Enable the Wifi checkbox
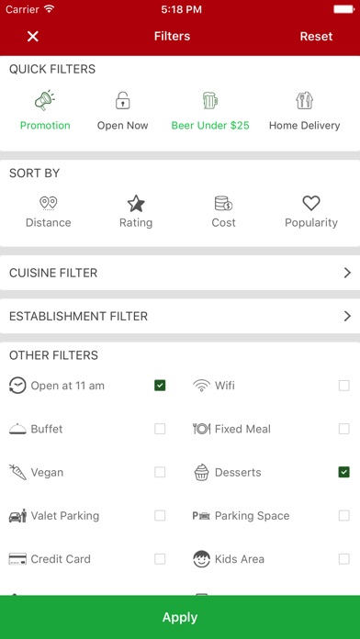The height and width of the screenshot is (639, 360). click(x=344, y=386)
